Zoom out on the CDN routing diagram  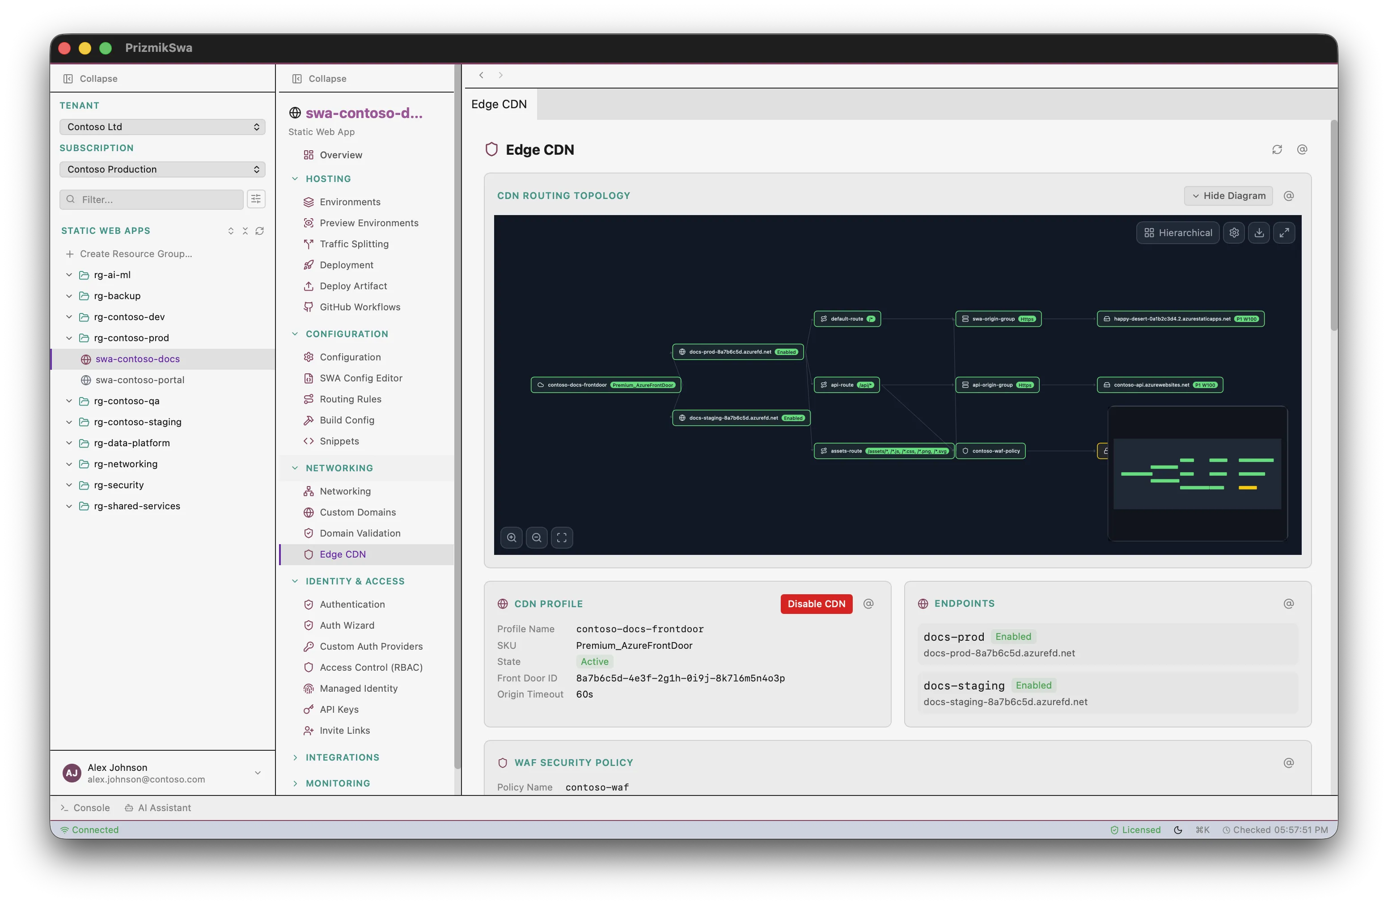(x=537, y=537)
